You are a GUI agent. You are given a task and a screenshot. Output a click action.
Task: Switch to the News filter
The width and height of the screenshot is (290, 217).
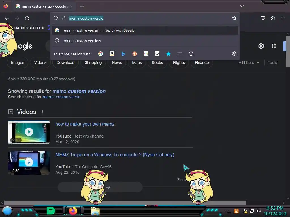point(117,62)
